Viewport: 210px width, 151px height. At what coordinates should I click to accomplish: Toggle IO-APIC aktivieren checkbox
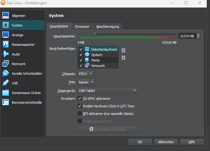click(80, 98)
